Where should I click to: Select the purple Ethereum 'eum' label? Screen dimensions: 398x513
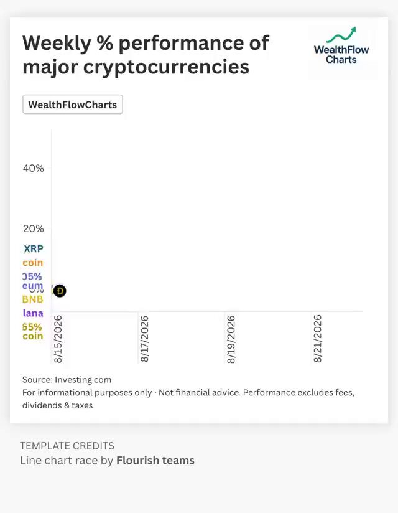(33, 286)
